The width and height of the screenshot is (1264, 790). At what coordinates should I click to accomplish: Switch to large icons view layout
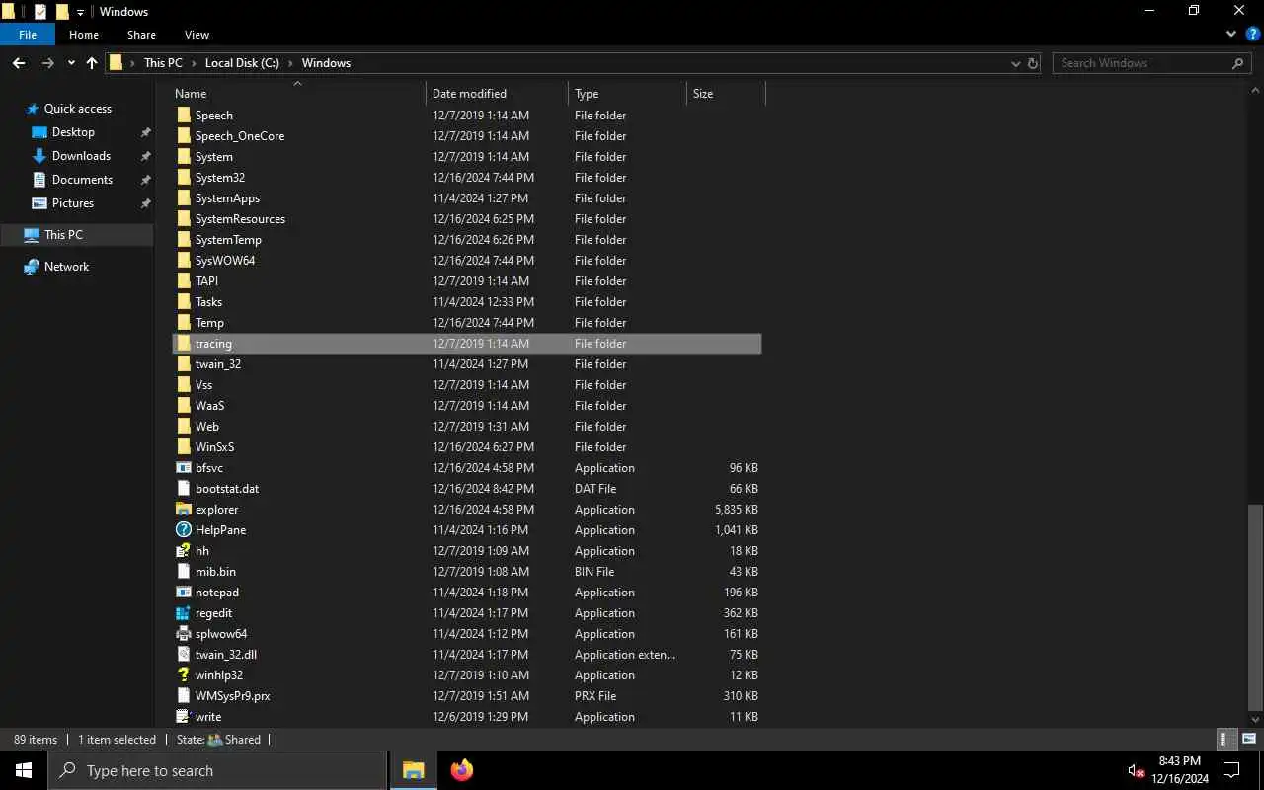pos(1248,739)
